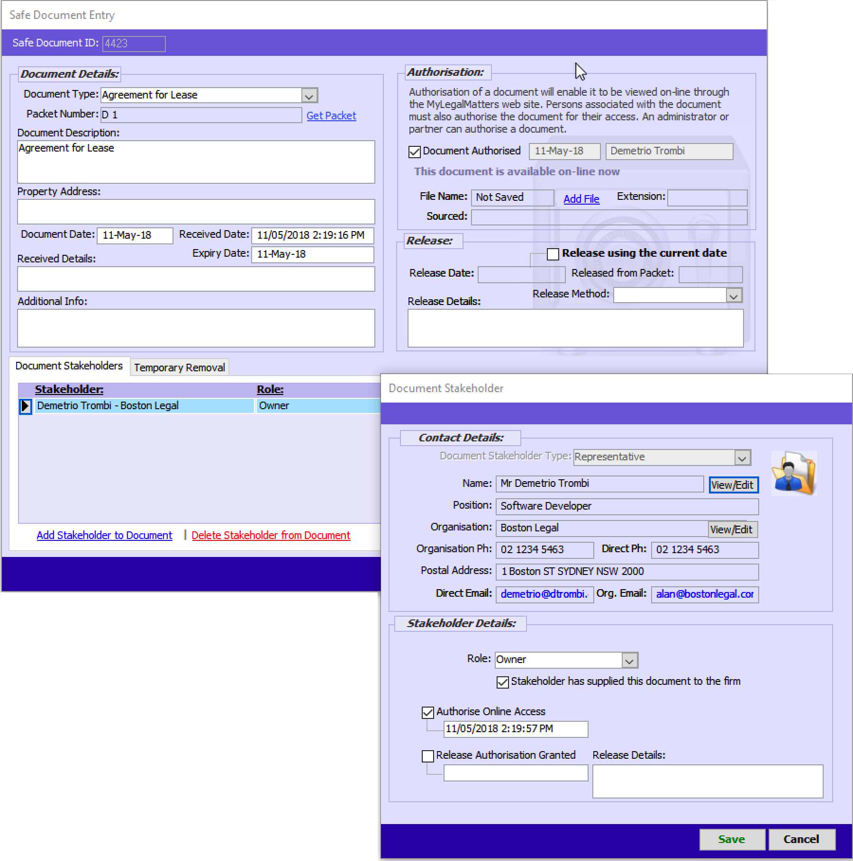Click the Sourced field
The width and height of the screenshot is (853, 861).
click(x=609, y=217)
